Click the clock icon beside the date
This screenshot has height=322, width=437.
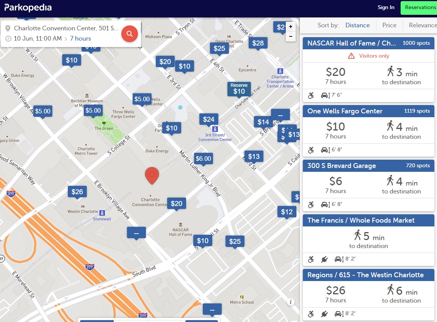click(x=8, y=38)
